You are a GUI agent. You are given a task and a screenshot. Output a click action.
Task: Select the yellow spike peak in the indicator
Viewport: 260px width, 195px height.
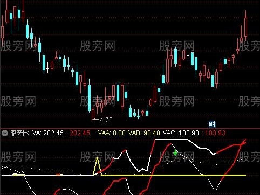97,158
